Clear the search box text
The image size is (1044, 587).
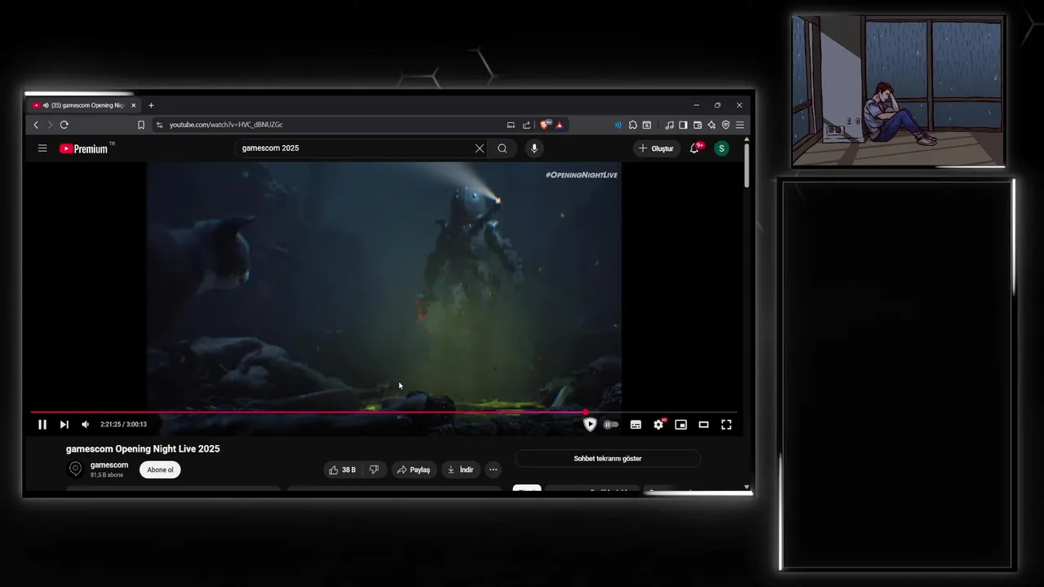point(480,148)
